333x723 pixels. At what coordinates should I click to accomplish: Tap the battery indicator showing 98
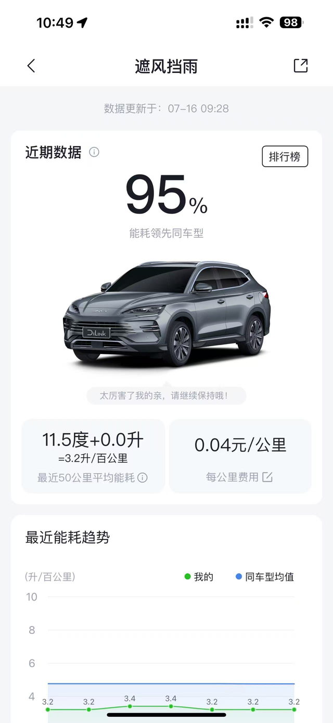pos(291,22)
